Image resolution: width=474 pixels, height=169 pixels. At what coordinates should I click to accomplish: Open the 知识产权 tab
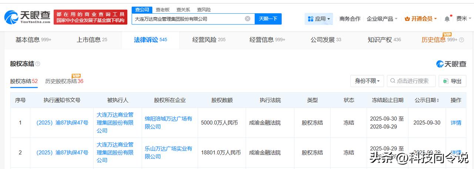tap(384, 40)
